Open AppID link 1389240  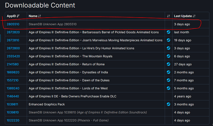[x=13, y=88]
